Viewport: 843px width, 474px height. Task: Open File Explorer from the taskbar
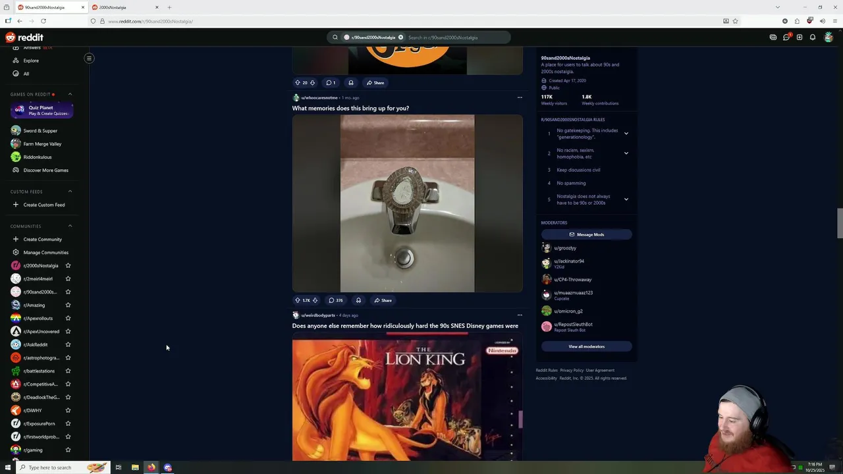pyautogui.click(x=135, y=467)
